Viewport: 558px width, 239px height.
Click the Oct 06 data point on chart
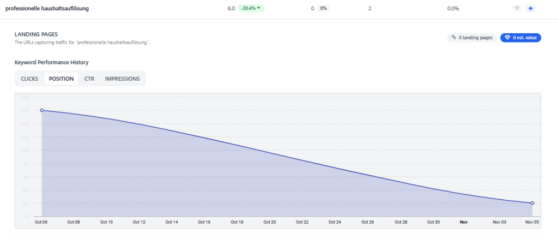point(42,110)
